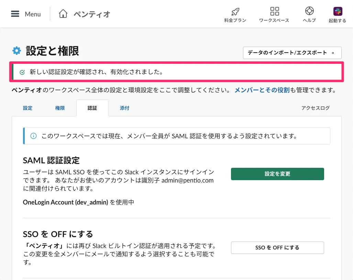Open 料金プラン rocket icon

click(235, 11)
